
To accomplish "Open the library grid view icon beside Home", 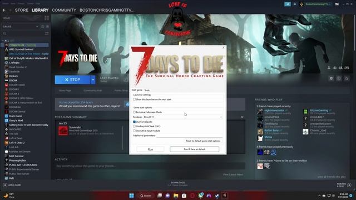I will point(47,18).
